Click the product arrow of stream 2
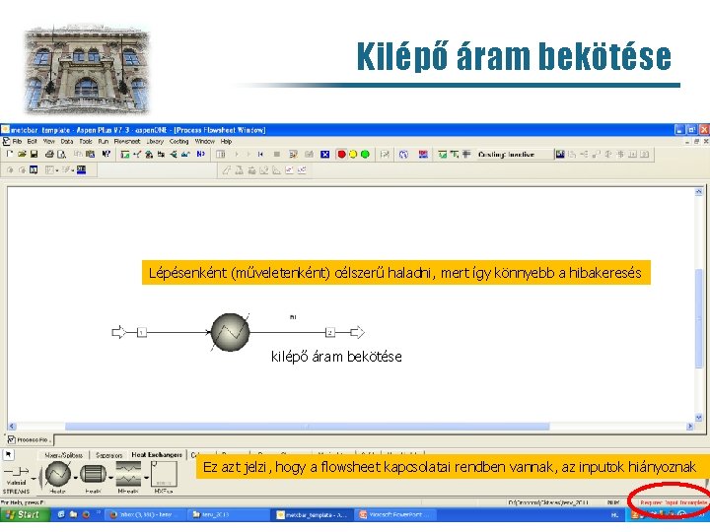This screenshot has width=710, height=532. 357,333
